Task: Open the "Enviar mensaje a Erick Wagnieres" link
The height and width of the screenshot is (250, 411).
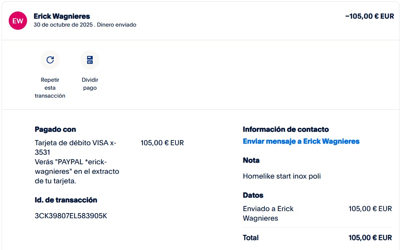Action: tap(301, 141)
